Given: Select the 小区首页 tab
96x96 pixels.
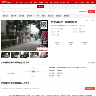Looking at the screenshot, I should 5,16.
